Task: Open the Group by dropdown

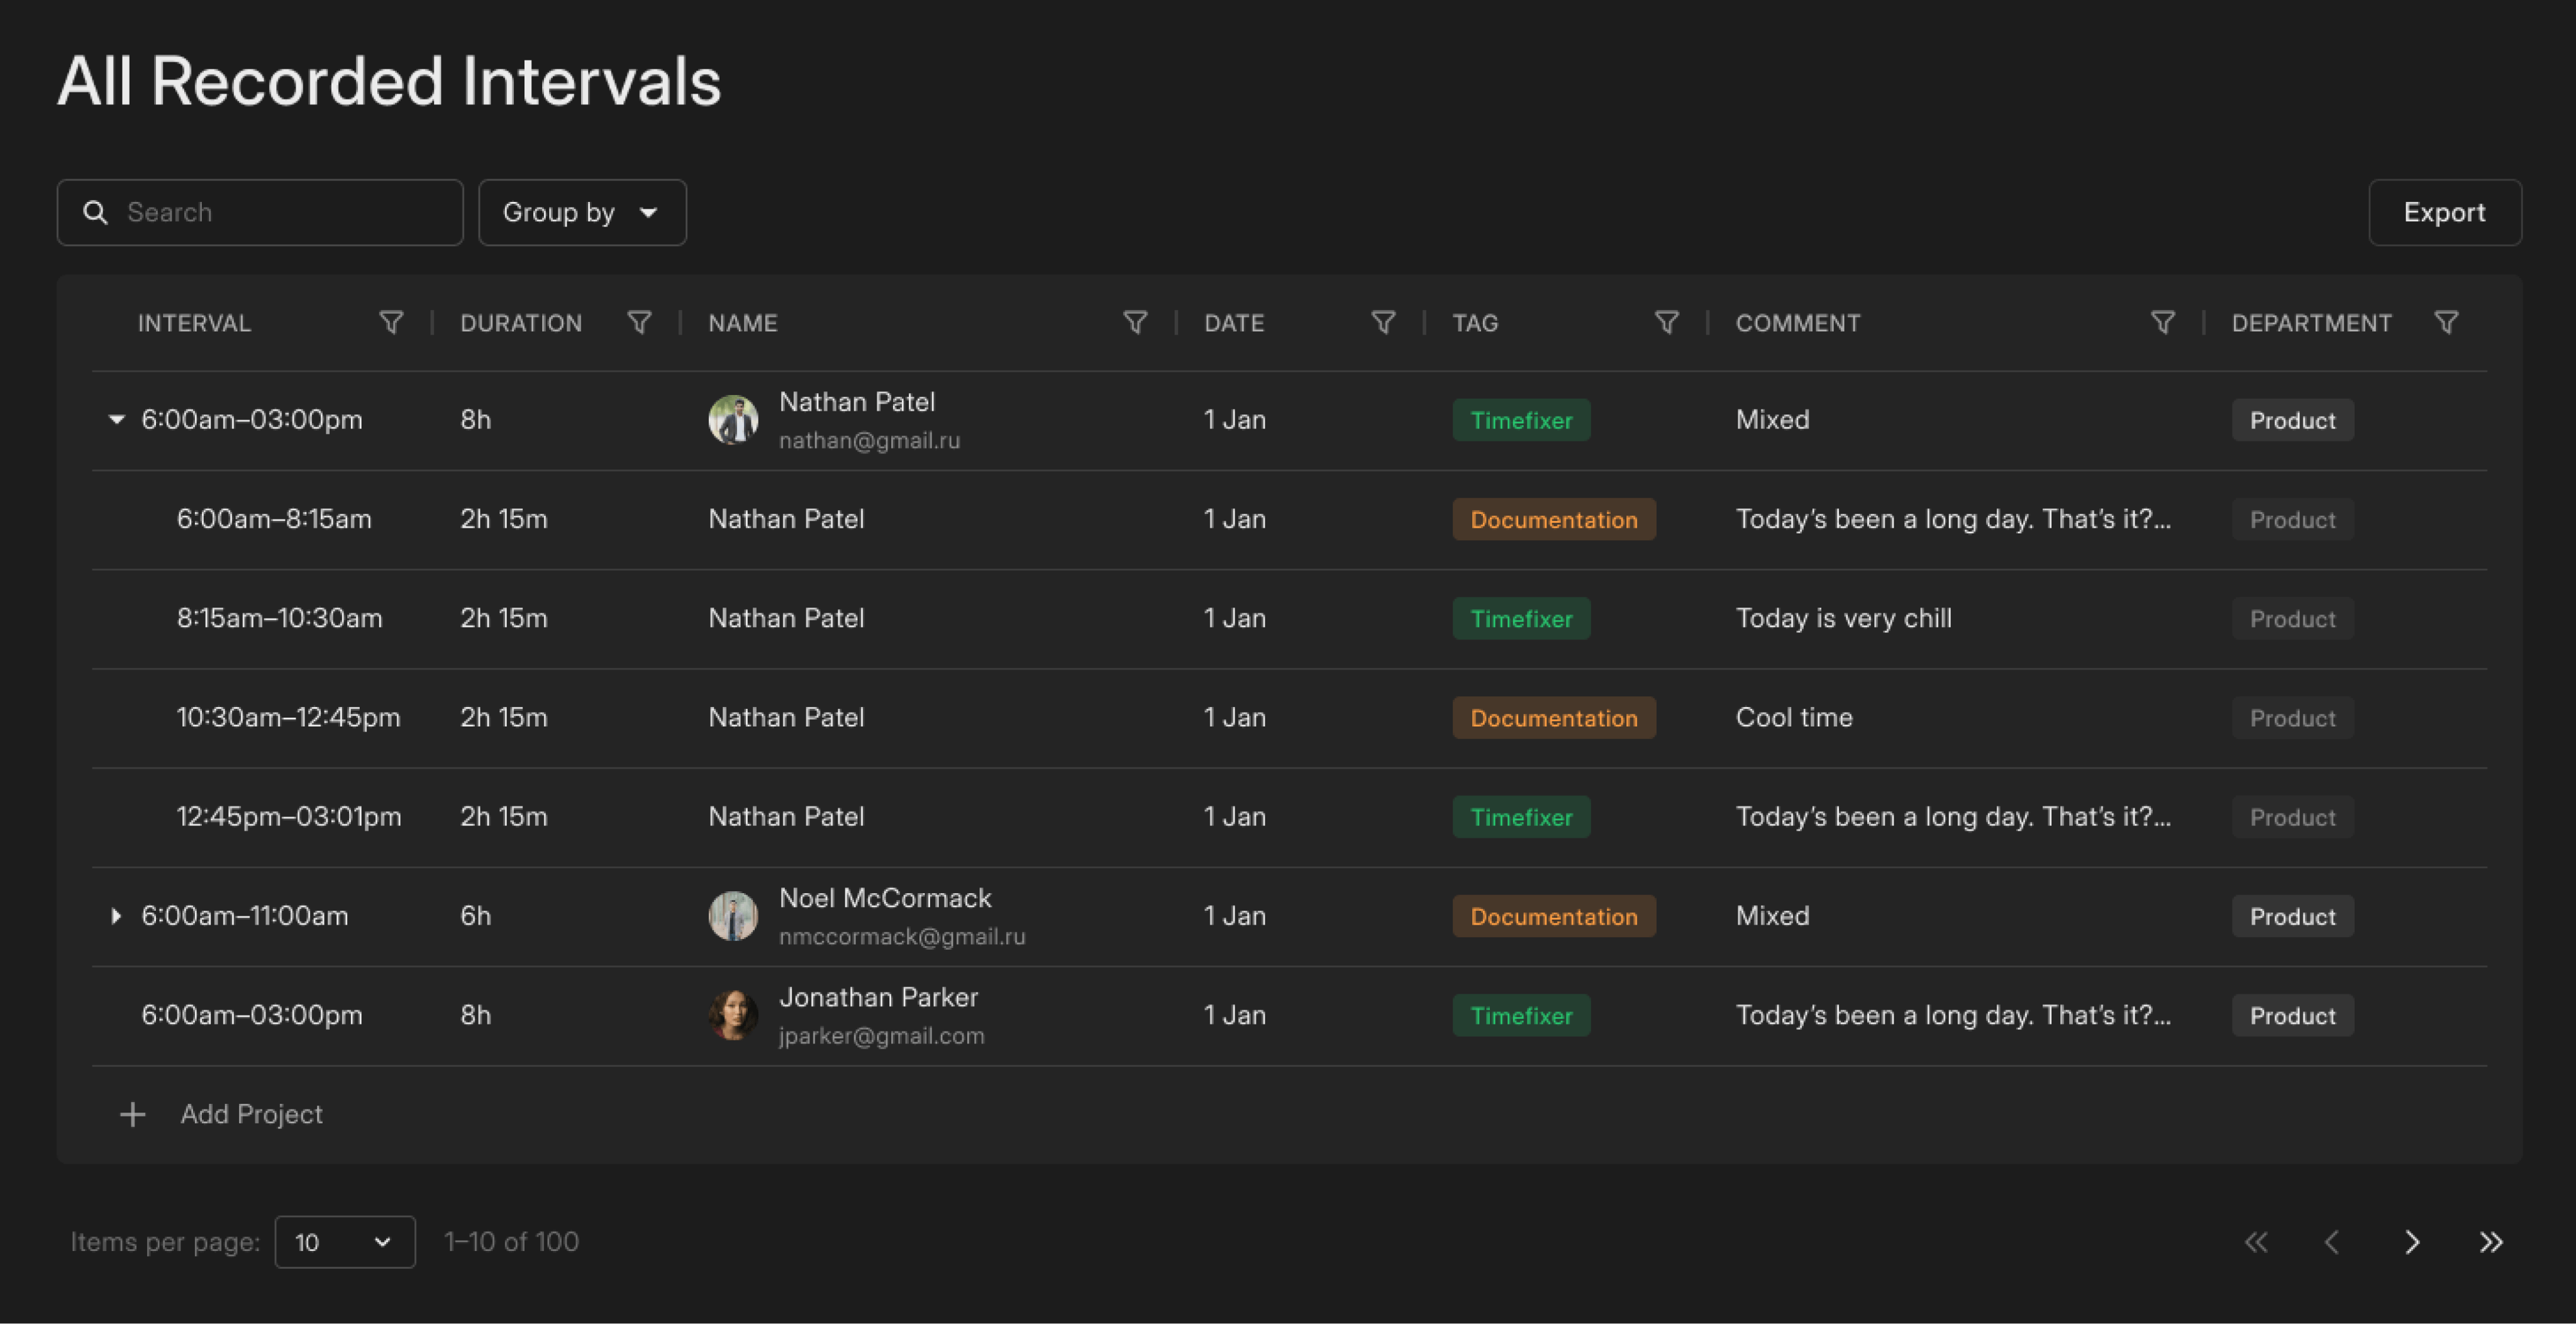Action: [582, 212]
